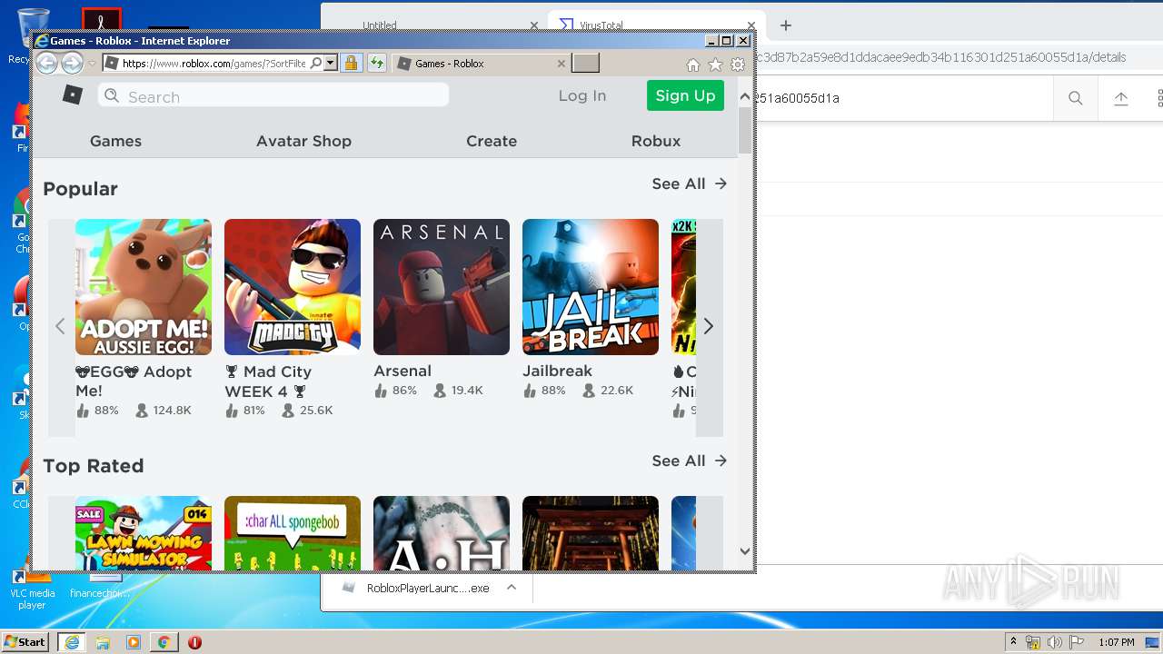Select the VirusTotal tab in Chrome window
Image resolution: width=1163 pixels, height=654 pixels.
(656, 25)
